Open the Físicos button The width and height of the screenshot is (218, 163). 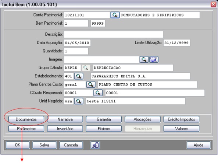point(104,129)
